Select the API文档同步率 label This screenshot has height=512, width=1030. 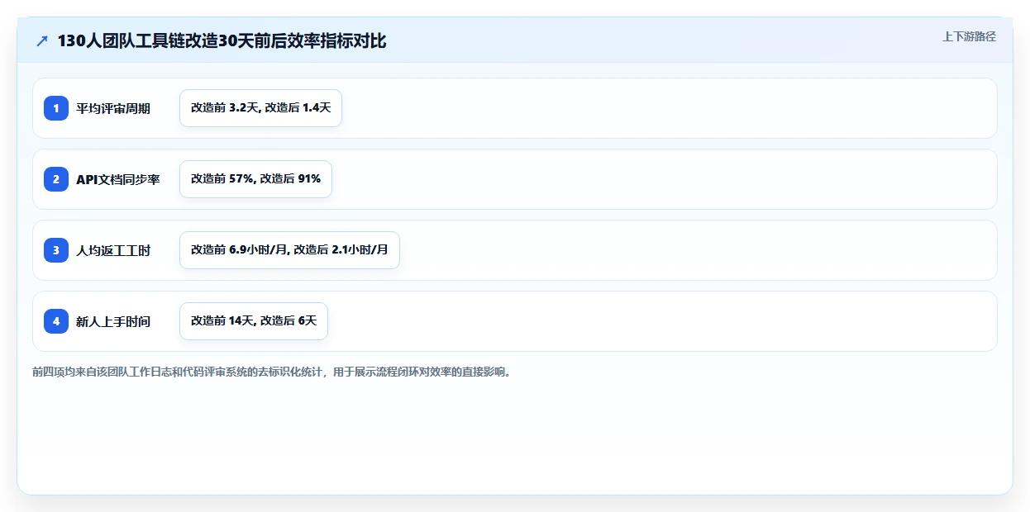pos(118,179)
